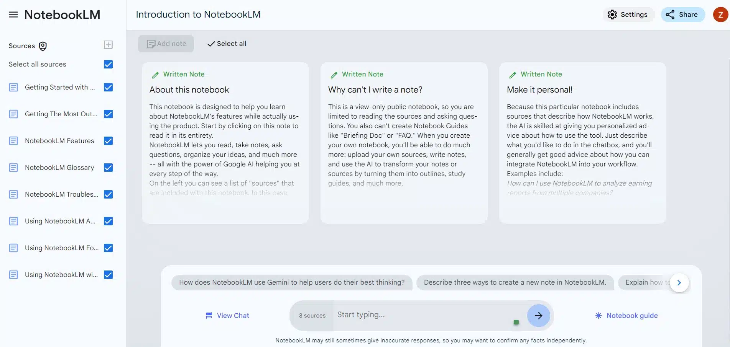Click the Share icon

pyautogui.click(x=670, y=14)
